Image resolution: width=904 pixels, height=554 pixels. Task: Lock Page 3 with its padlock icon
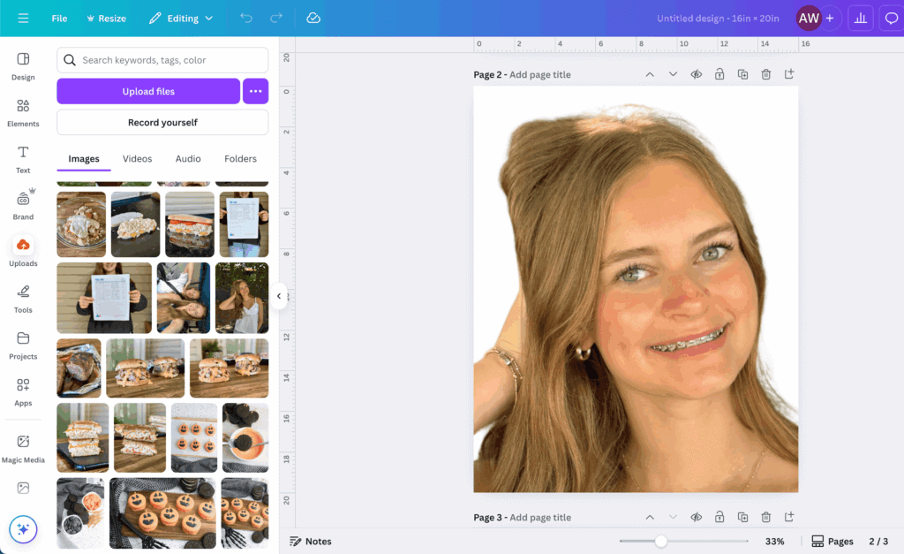pos(719,517)
